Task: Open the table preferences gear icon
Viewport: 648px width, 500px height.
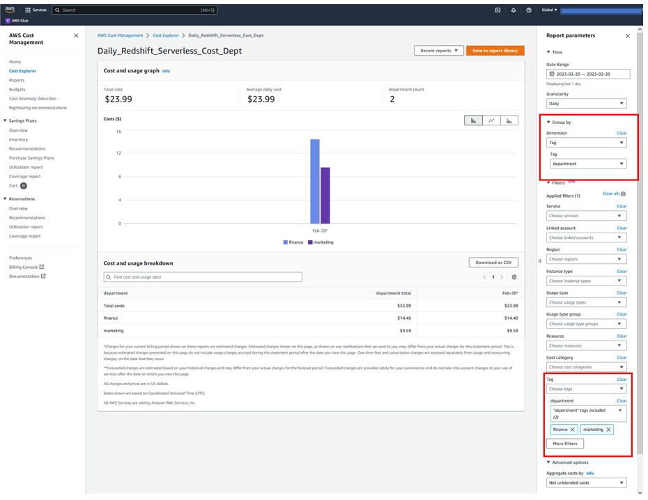Action: 514,277
